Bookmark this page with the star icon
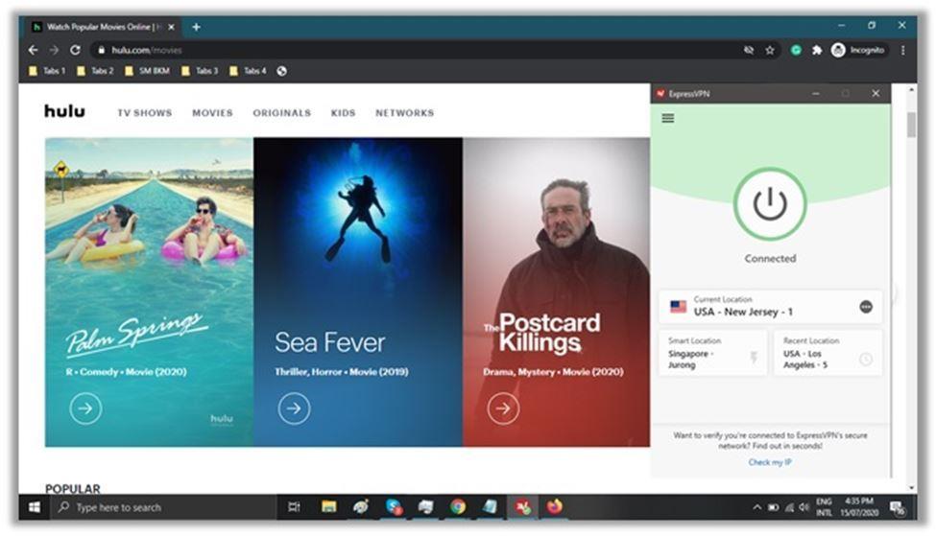This screenshot has width=936, height=536. pyautogui.click(x=770, y=50)
